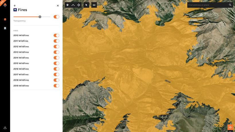Screen dimensions: 235x132
Task: Click the Transparency slider handle
Action: pos(40,17)
